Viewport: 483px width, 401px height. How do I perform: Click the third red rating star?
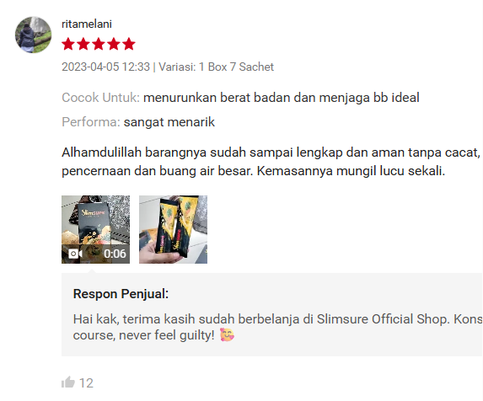[99, 44]
